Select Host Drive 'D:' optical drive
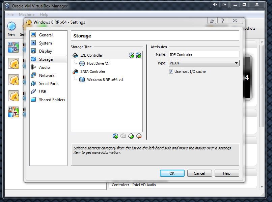 click(x=107, y=63)
